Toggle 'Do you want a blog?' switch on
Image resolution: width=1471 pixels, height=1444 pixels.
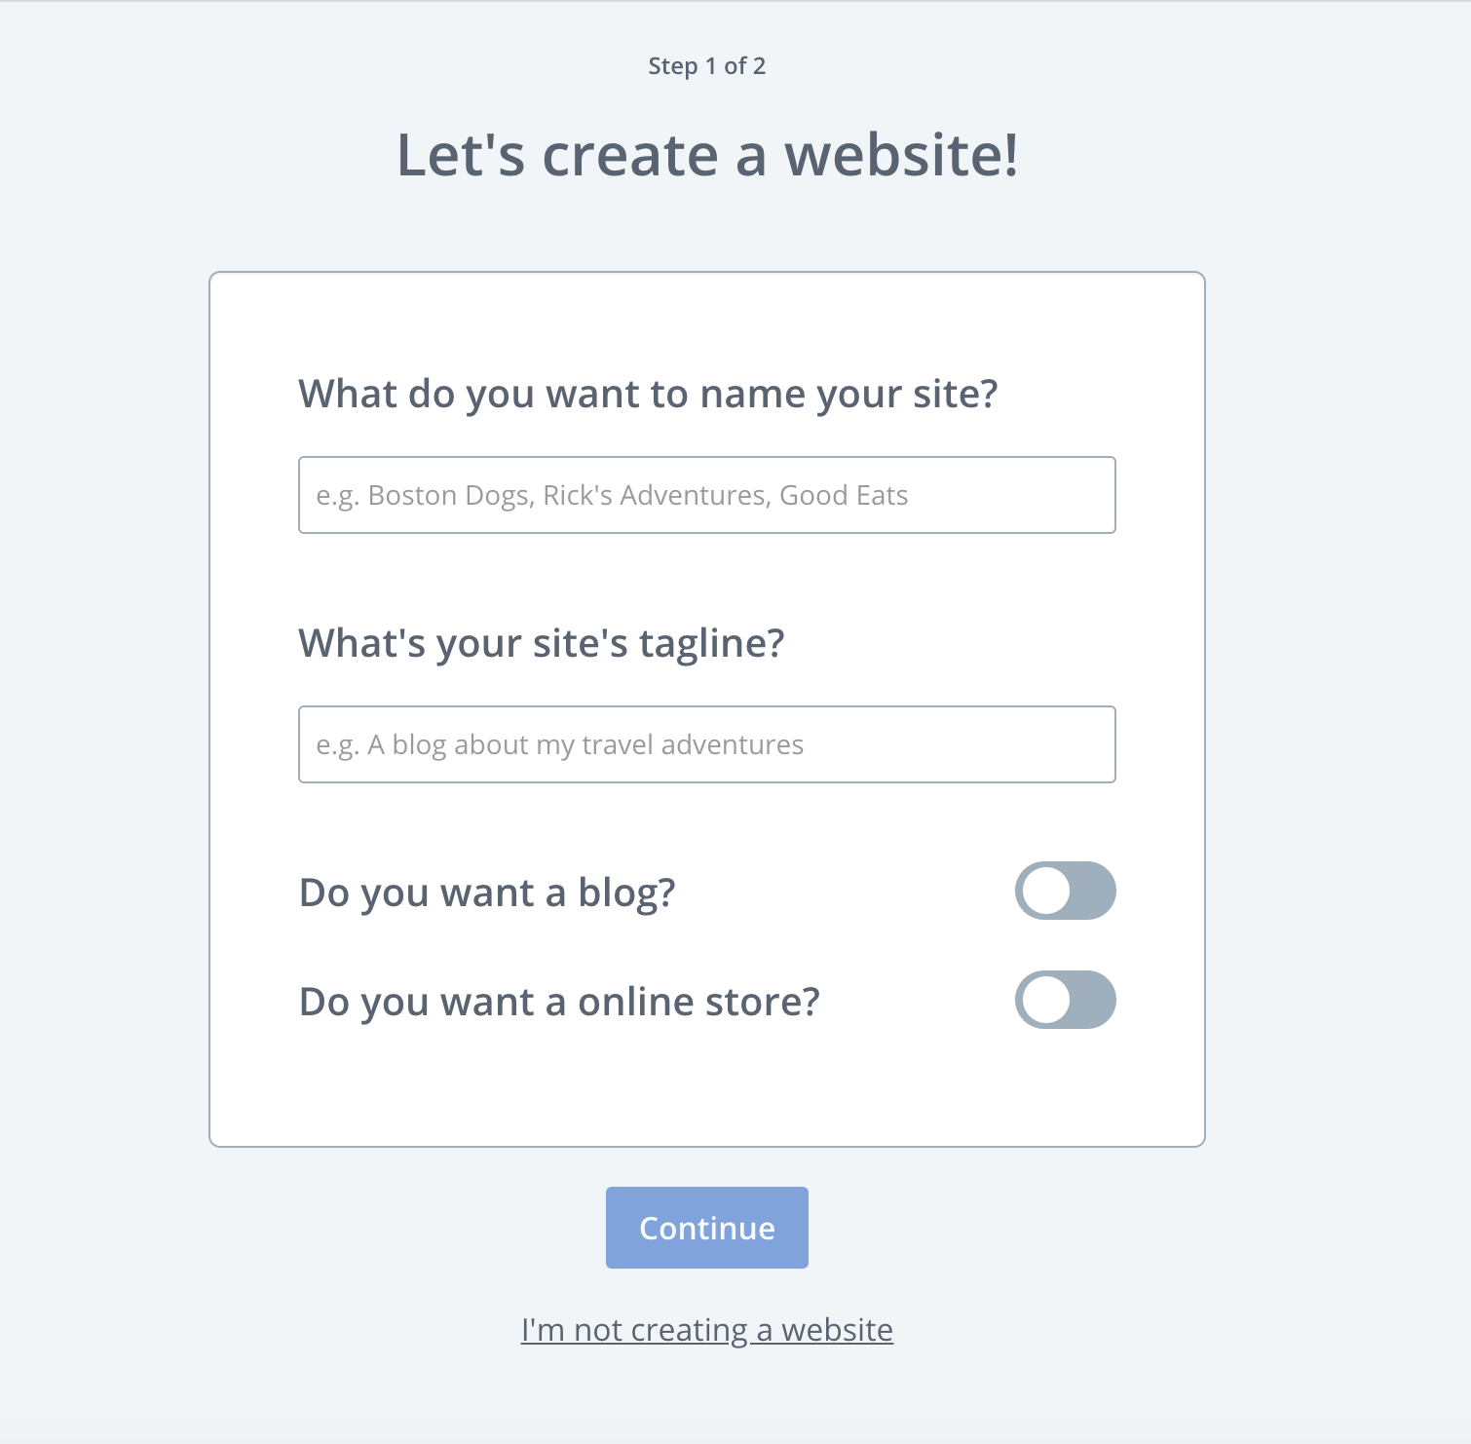[x=1065, y=890]
